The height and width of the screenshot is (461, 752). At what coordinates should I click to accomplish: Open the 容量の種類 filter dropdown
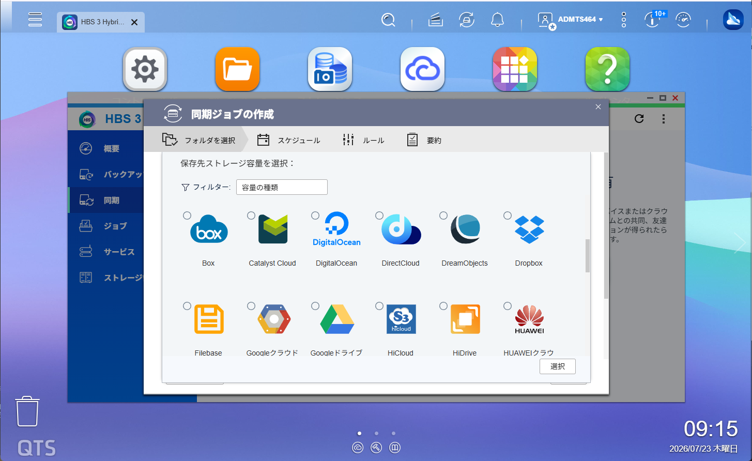(282, 187)
